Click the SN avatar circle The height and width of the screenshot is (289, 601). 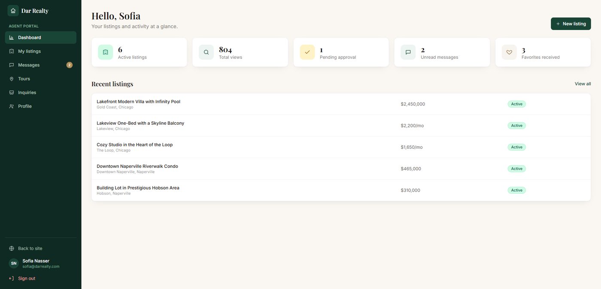[14, 263]
